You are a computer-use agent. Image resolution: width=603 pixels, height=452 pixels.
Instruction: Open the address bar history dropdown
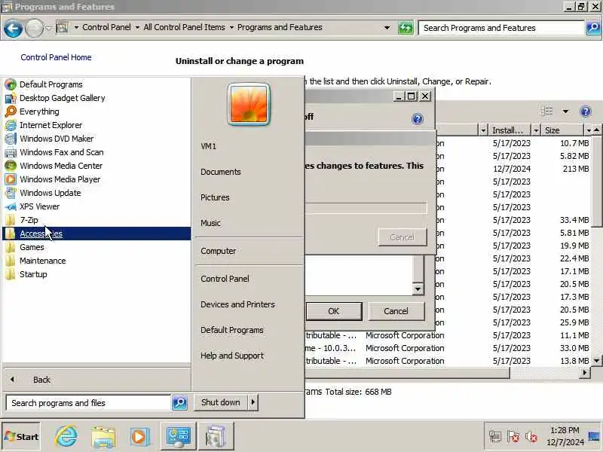click(x=387, y=28)
